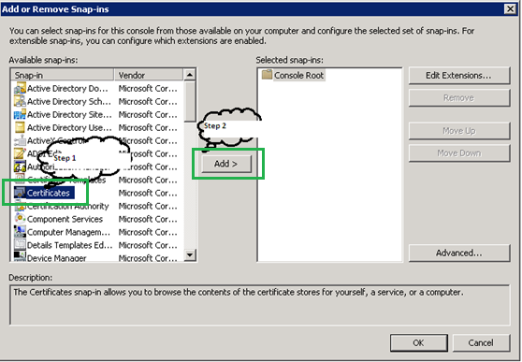Click the Remove button

[458, 98]
